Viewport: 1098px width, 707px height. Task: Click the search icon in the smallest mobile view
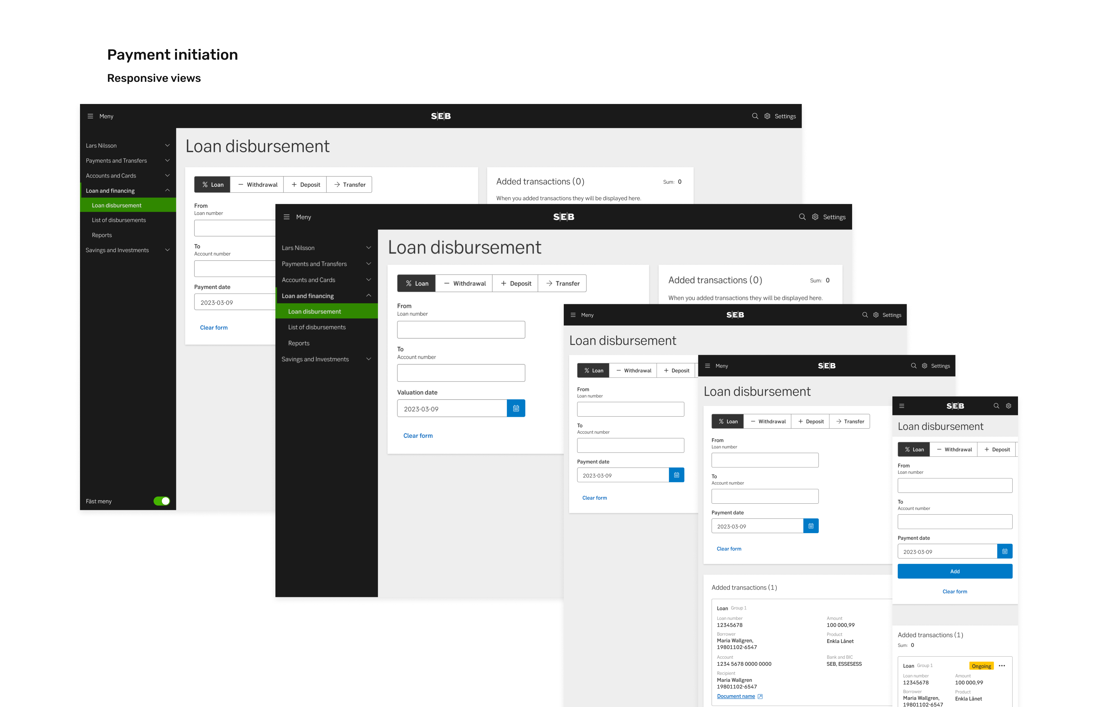pyautogui.click(x=996, y=406)
